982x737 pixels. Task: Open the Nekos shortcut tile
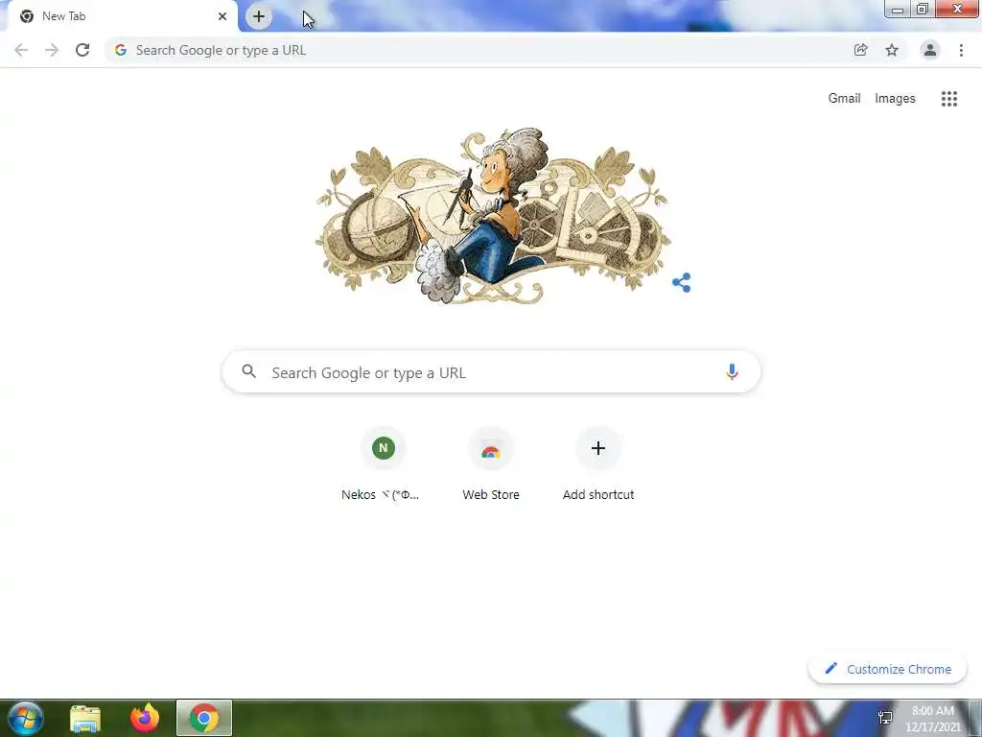[383, 464]
